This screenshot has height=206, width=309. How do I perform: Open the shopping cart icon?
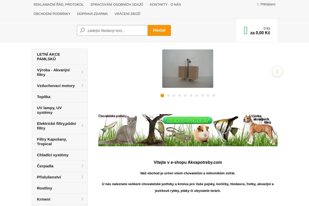point(246,30)
